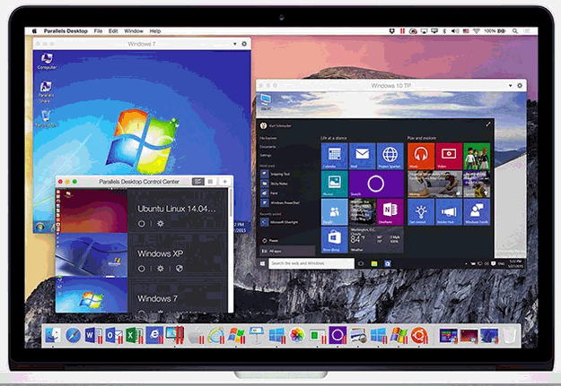The height and width of the screenshot is (386, 561).
Task: Open Parallels Share icon on Windows 7 desktop
Action: 46,92
